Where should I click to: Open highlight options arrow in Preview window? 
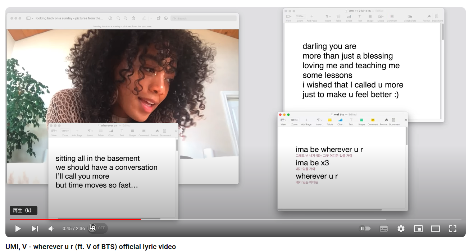coord(151,18)
